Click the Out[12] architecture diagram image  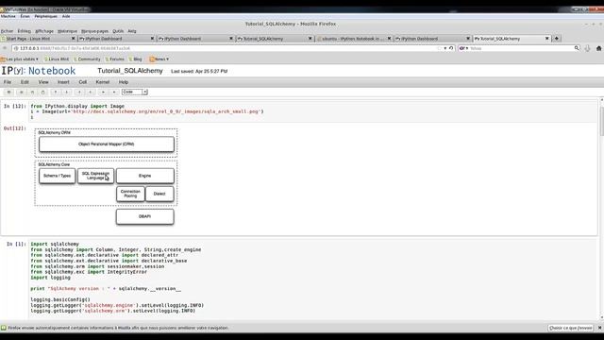click(x=106, y=177)
